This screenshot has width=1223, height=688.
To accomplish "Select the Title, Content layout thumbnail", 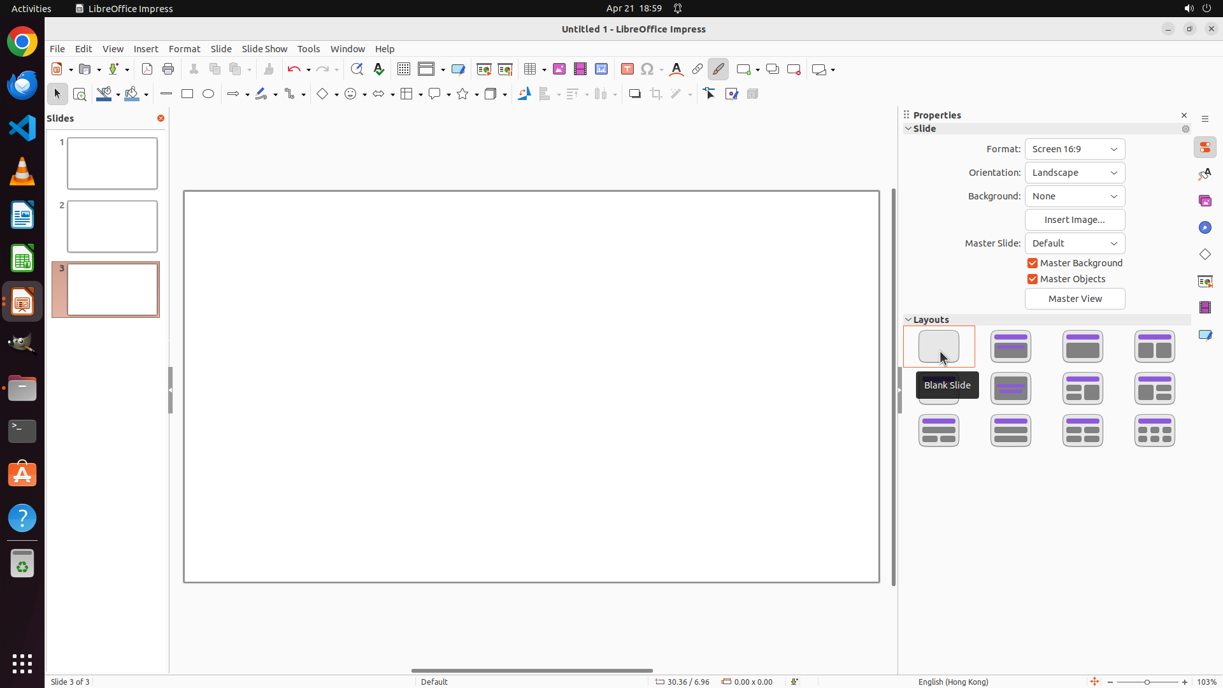I will point(1083,347).
